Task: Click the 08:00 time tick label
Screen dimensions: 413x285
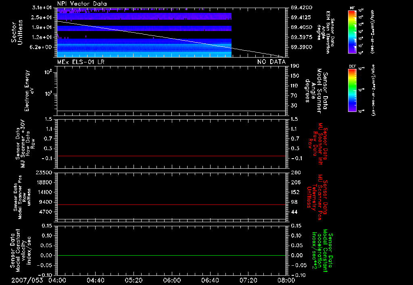Action: click(x=286, y=280)
